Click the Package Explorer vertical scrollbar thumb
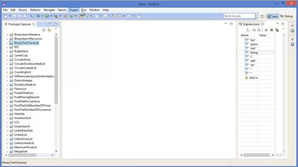 [x=56, y=70]
